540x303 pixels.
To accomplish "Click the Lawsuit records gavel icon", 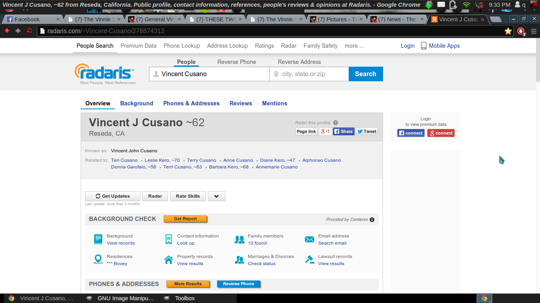I will tap(310, 260).
